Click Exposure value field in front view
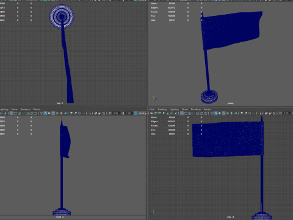The width and height of the screenshot is (293, 220). click(x=116, y=113)
